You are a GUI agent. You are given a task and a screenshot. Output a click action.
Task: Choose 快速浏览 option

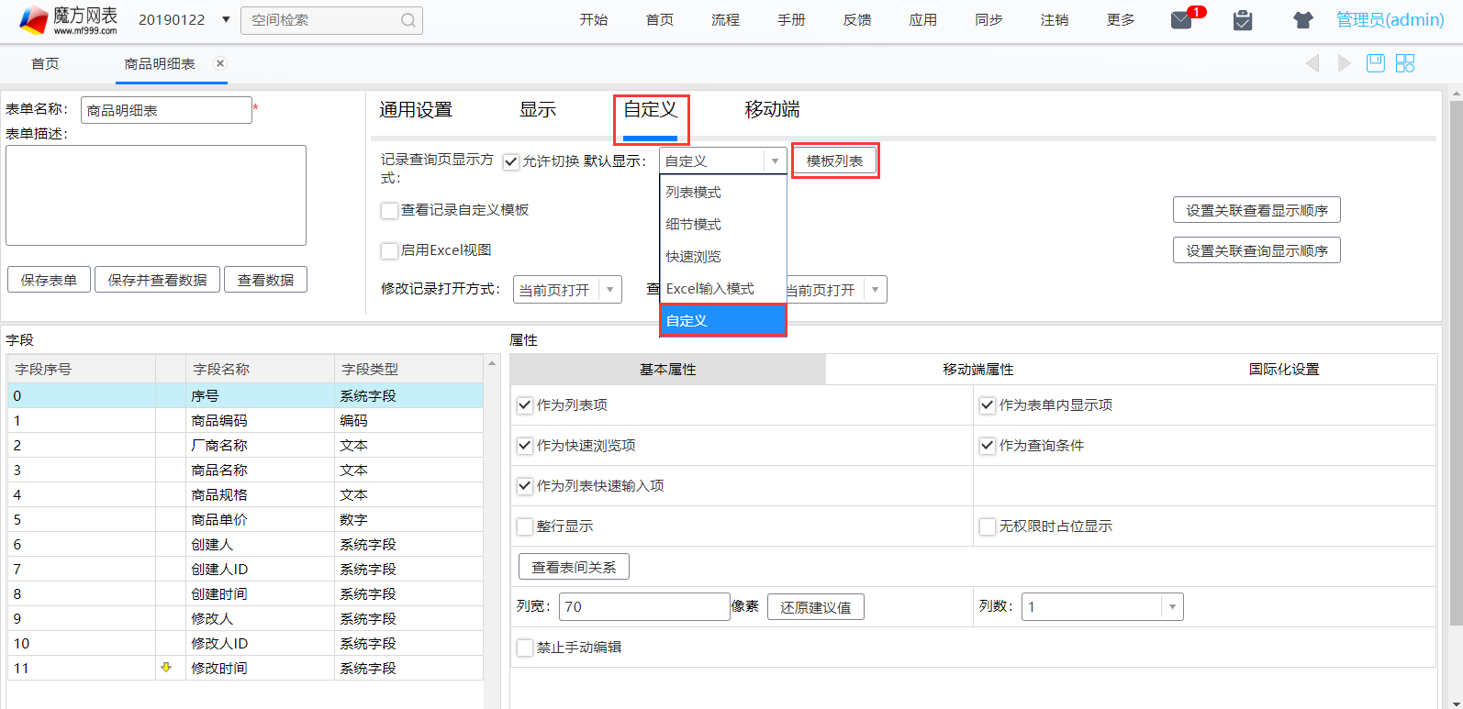click(x=723, y=257)
